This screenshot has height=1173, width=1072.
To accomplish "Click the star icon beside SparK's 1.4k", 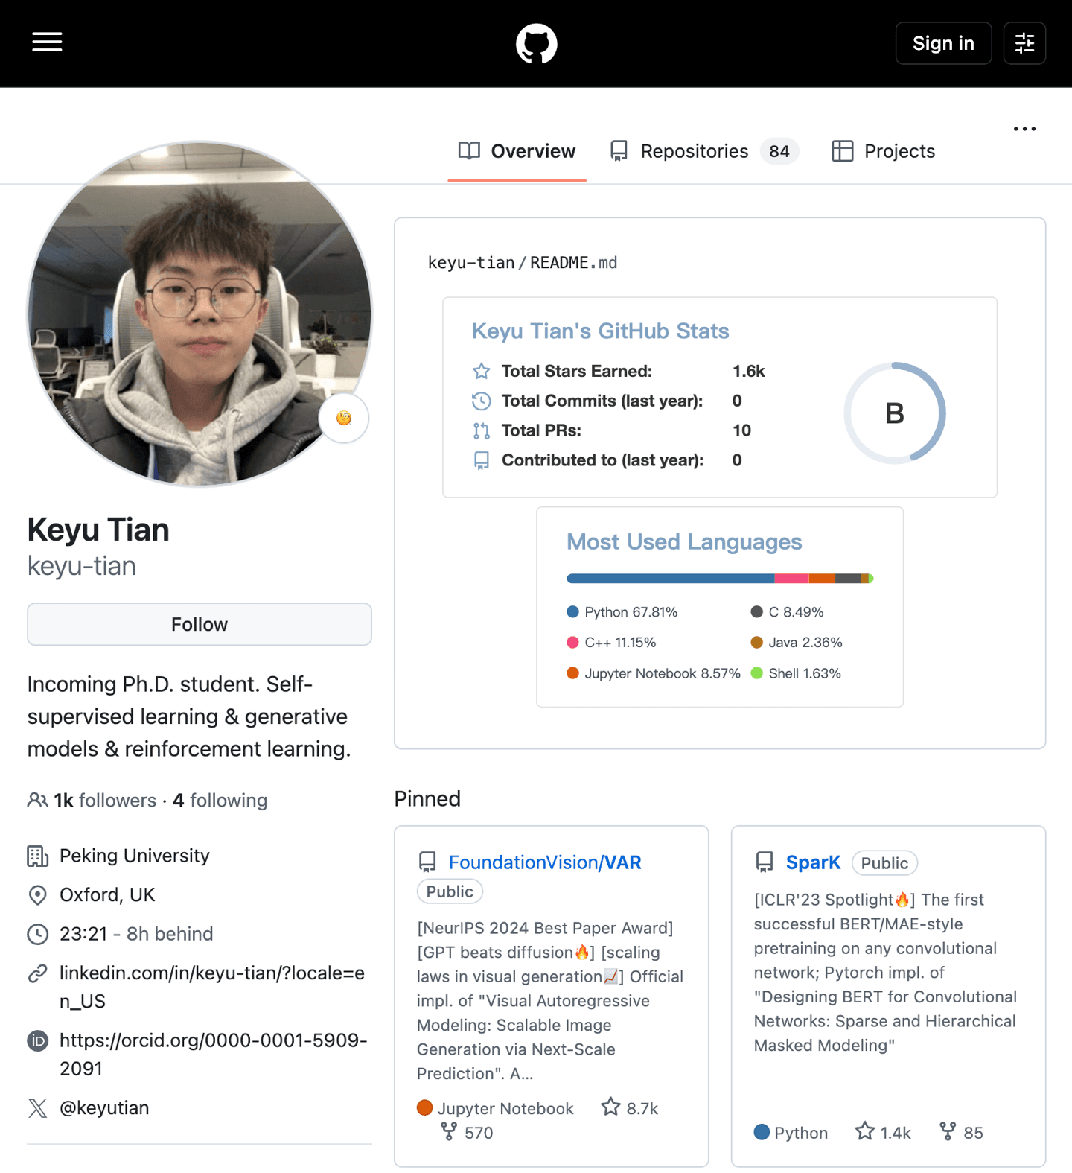I will pos(864,1131).
